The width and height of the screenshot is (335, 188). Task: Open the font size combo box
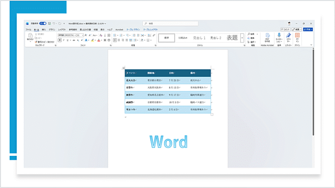[80, 35]
